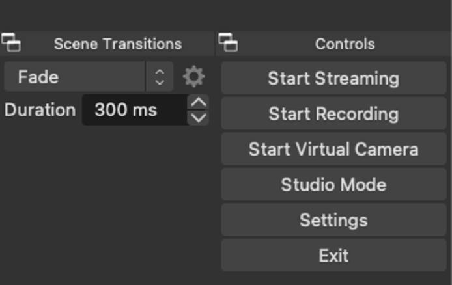Viewport: 452px width, 285px height.
Task: Open the Settings button in Controls
Action: 333,220
